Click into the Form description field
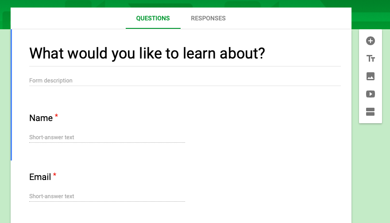 coord(185,81)
